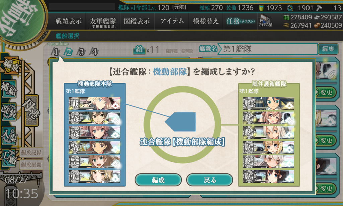
Task: Open the 改装 remodel sidebar icon
Action: coord(9,112)
